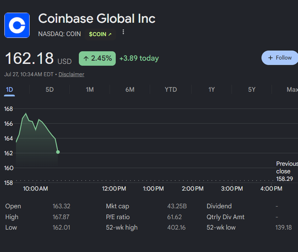Image resolution: width=298 pixels, height=252 pixels.
Task: Click the Dividend label
Action: pos(219,206)
